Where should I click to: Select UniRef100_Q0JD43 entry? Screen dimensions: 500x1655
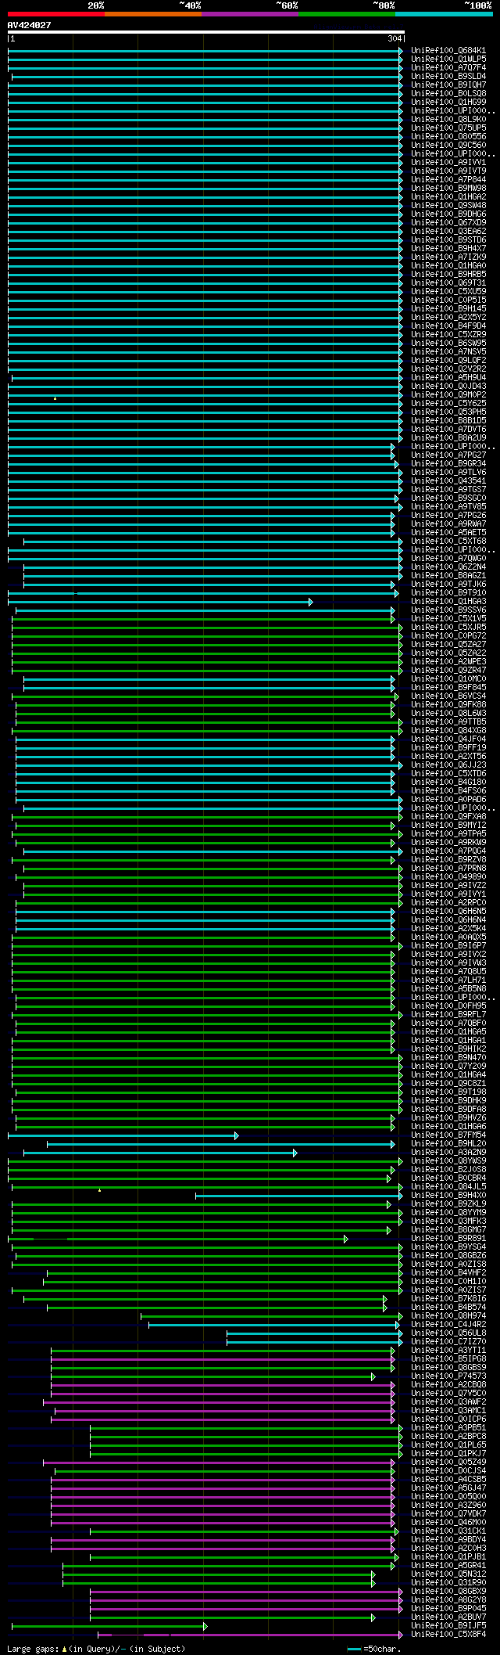448,386
